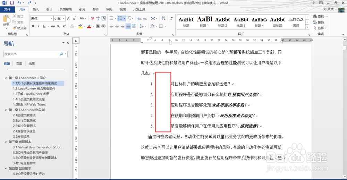Collapse 第一章 Loadrunner11简介 in navigation tree
Image resolution: width=347 pixels, height=180 pixels.
[6, 78]
